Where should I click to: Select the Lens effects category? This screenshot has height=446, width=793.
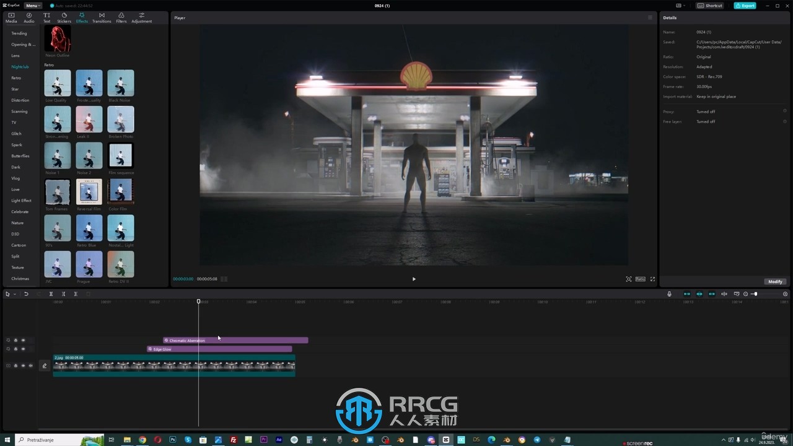click(x=15, y=56)
